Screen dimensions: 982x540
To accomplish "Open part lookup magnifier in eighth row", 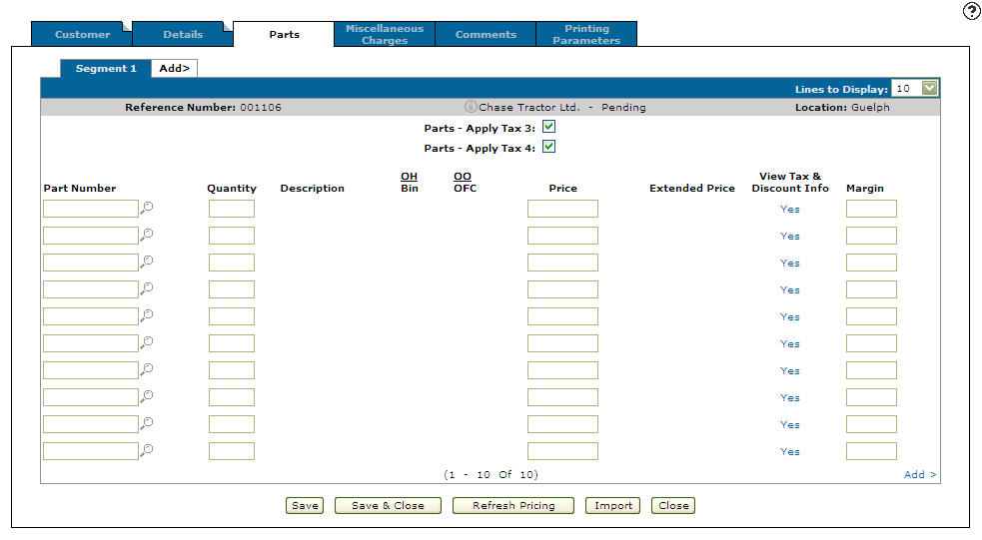I will tap(147, 396).
